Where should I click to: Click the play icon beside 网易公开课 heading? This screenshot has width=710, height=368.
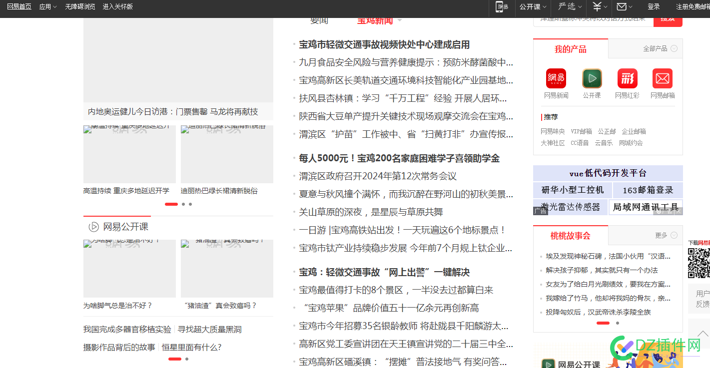pos(93,227)
